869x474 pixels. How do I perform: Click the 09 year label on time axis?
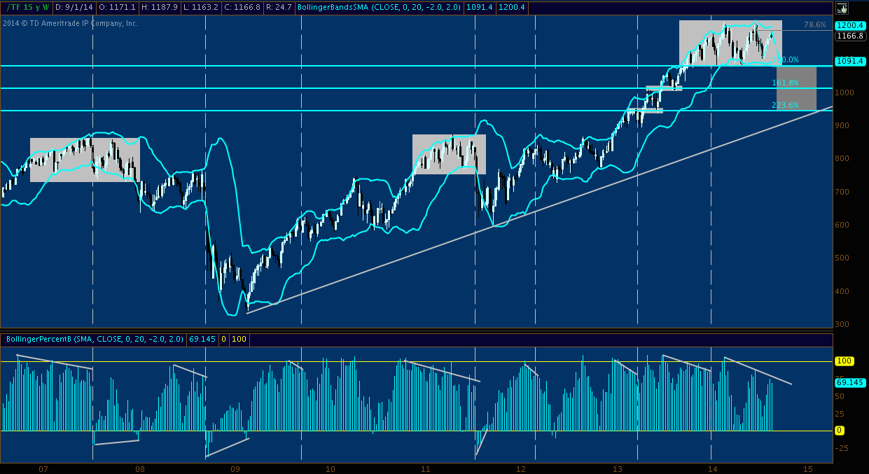(x=235, y=468)
